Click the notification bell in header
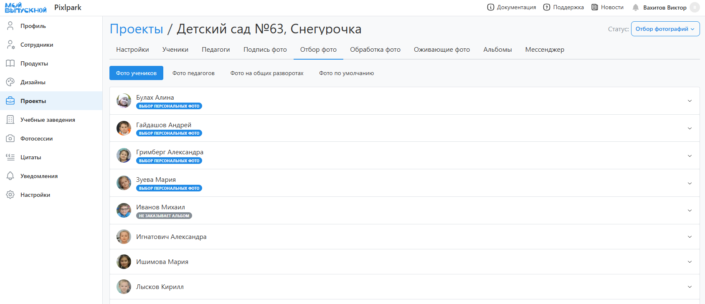 635,8
